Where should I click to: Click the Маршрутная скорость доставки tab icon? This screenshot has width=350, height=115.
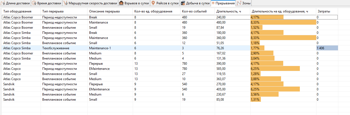65,3
